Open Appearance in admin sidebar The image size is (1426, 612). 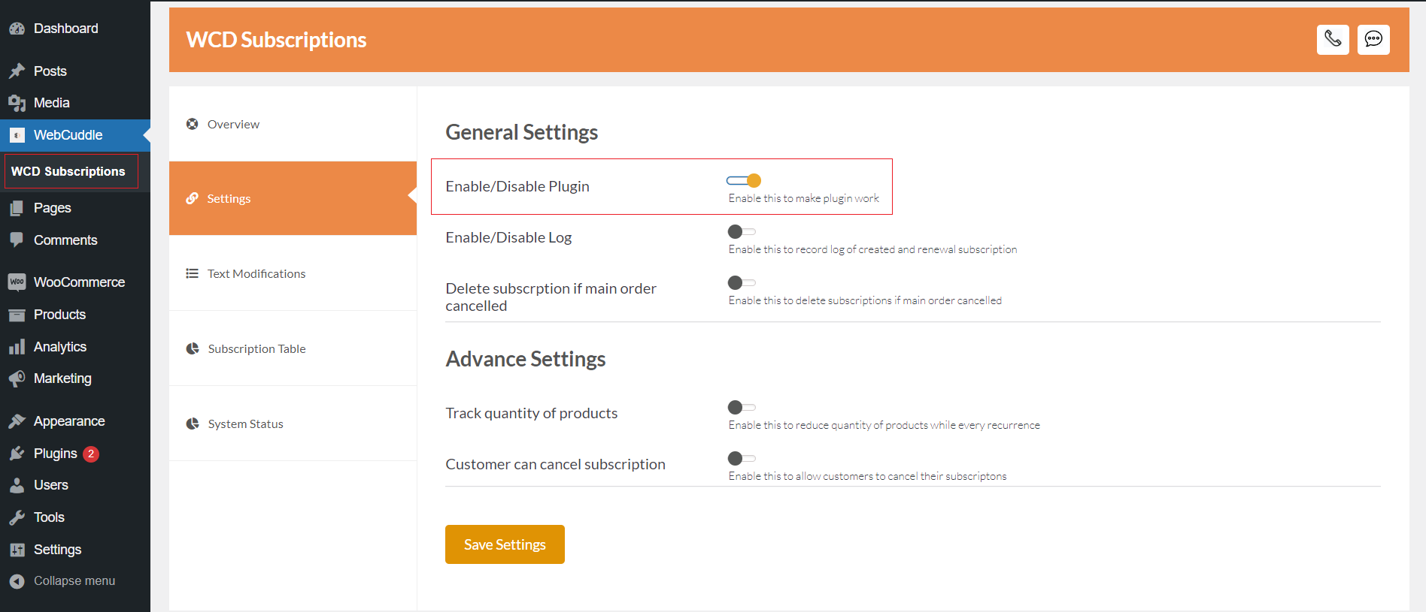[x=75, y=421]
